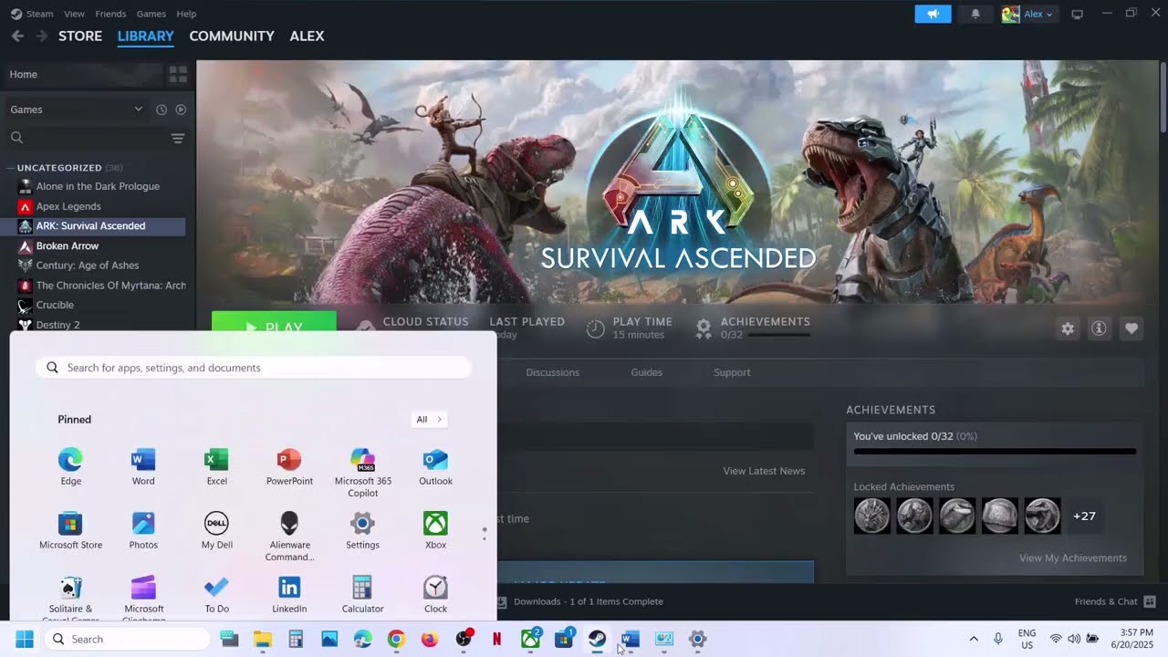Select Apex Legends in library list

tap(68, 206)
